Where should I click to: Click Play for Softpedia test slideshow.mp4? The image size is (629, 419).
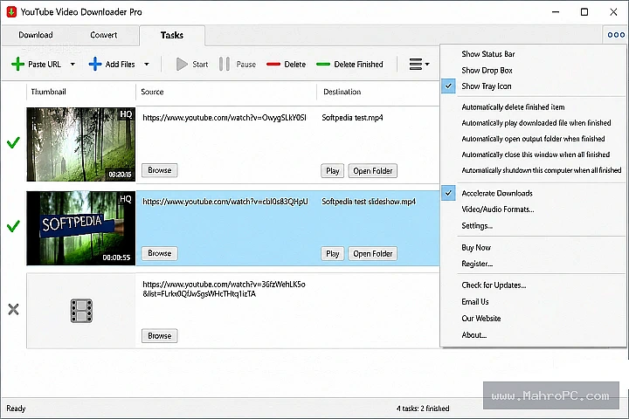pos(333,254)
